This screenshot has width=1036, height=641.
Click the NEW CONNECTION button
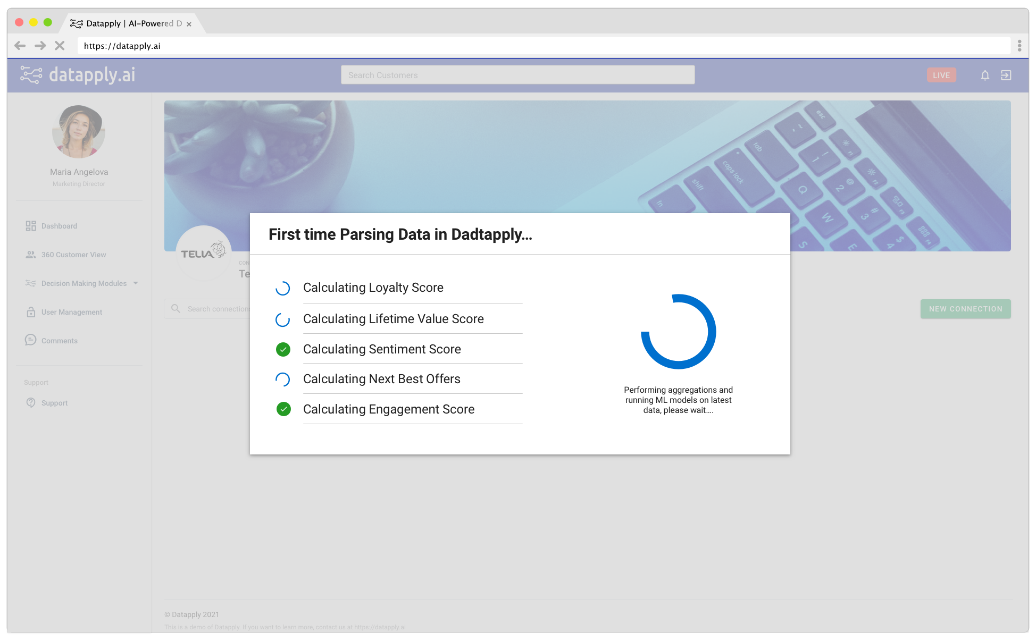pos(965,309)
